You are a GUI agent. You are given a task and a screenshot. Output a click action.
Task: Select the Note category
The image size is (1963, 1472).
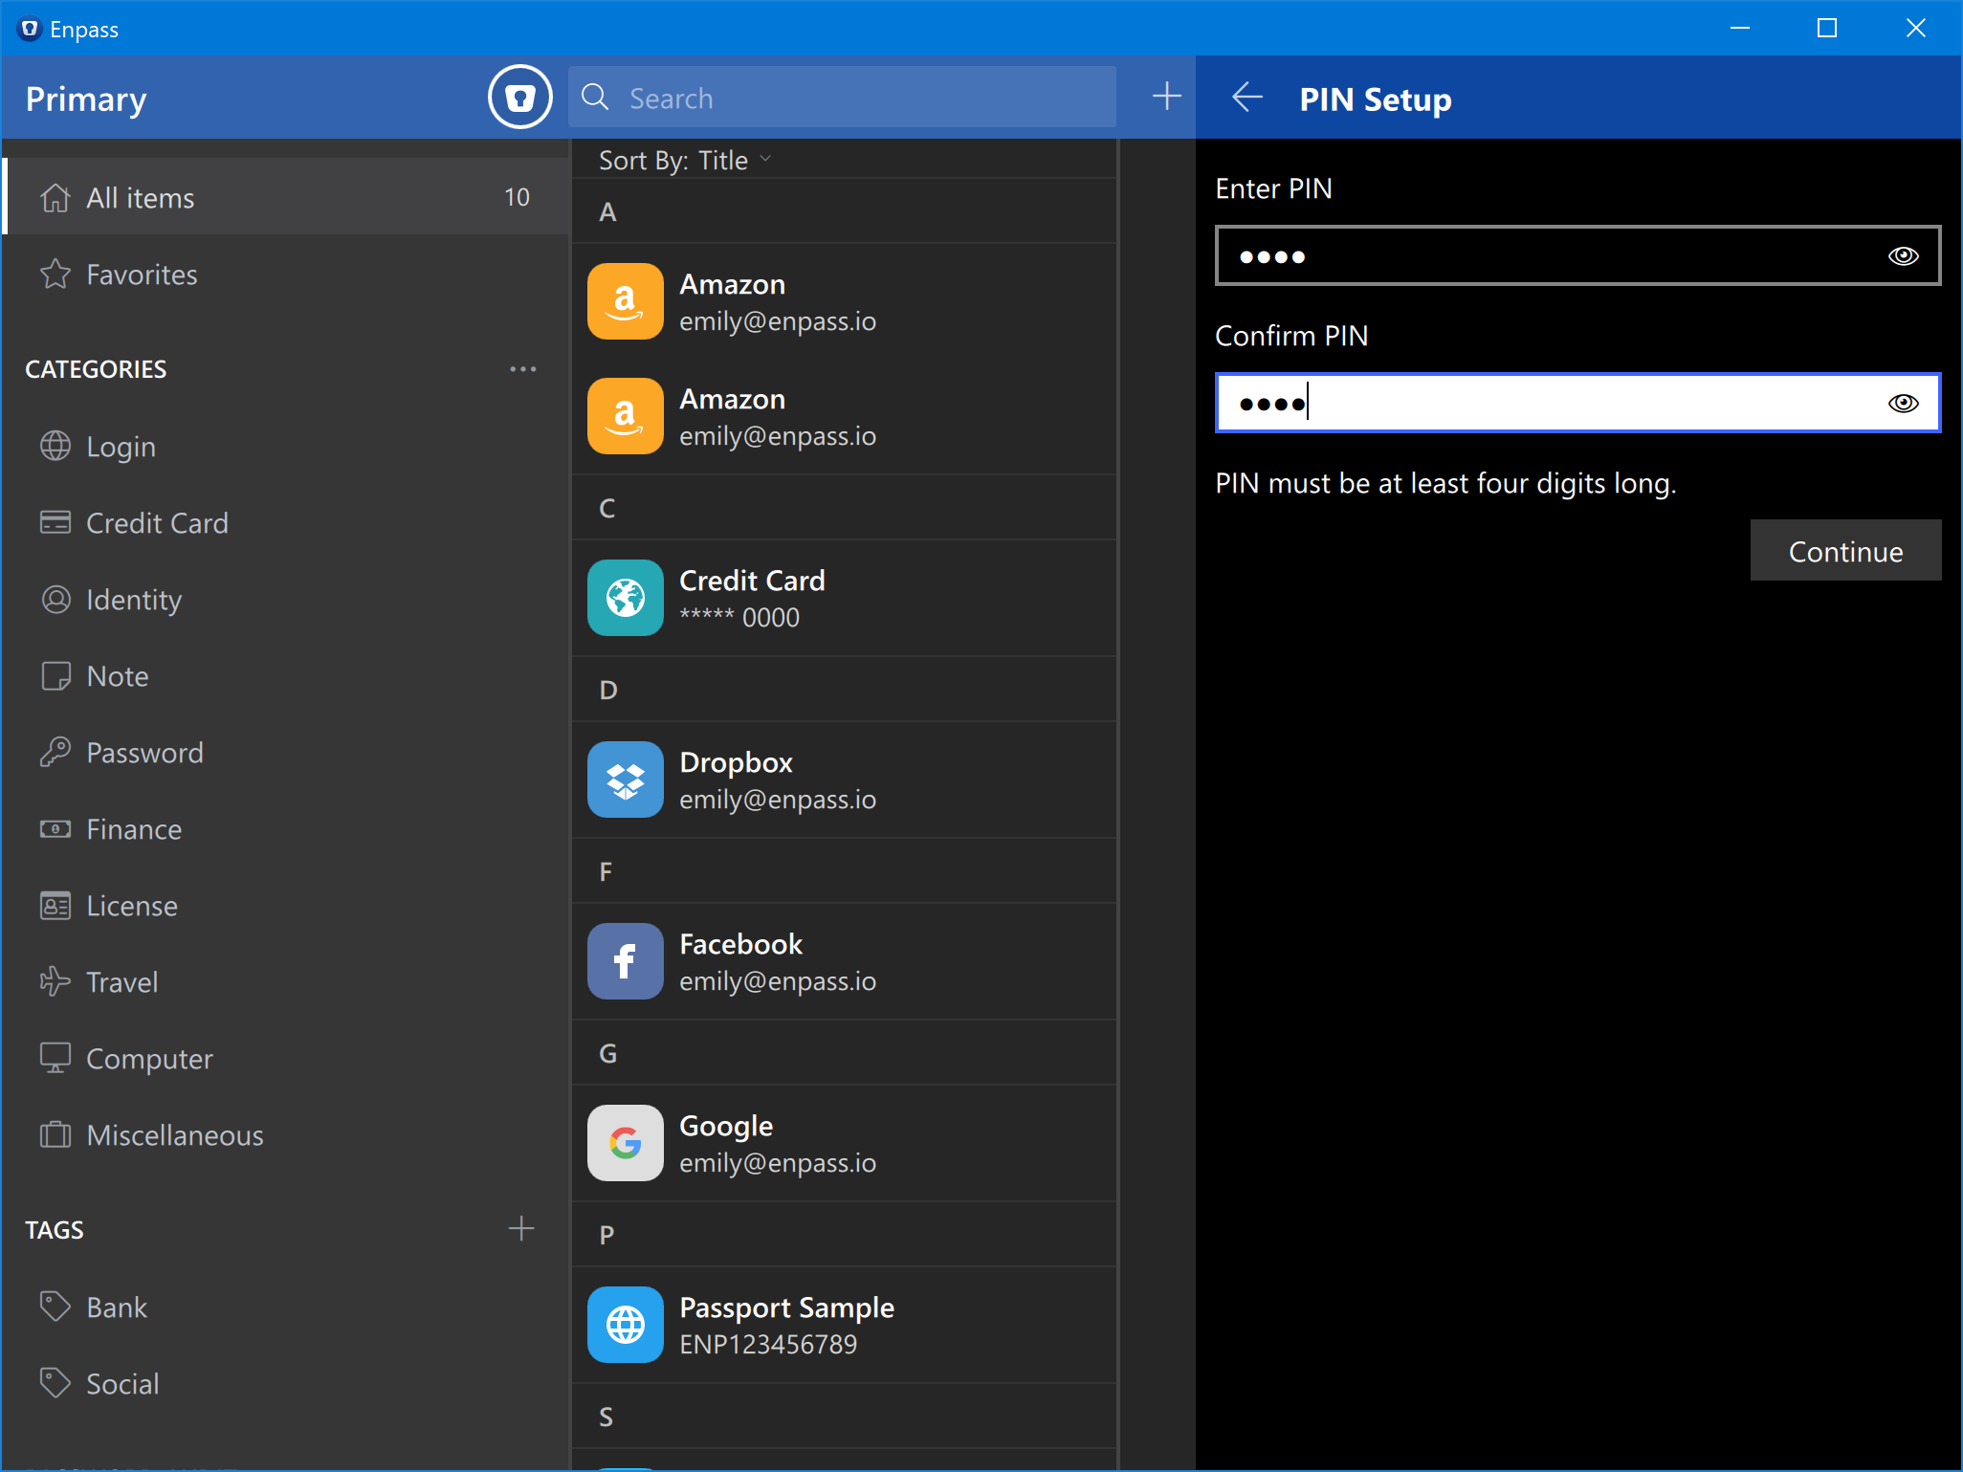pos(285,676)
